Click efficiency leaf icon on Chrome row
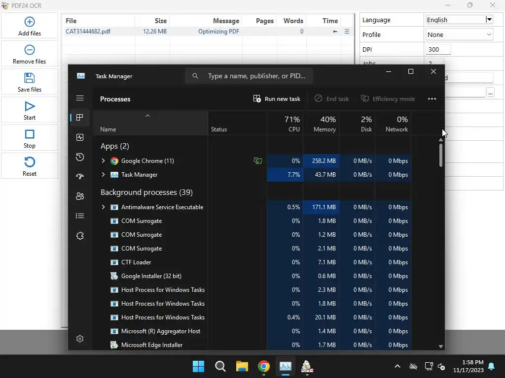505x378 pixels. click(257, 161)
